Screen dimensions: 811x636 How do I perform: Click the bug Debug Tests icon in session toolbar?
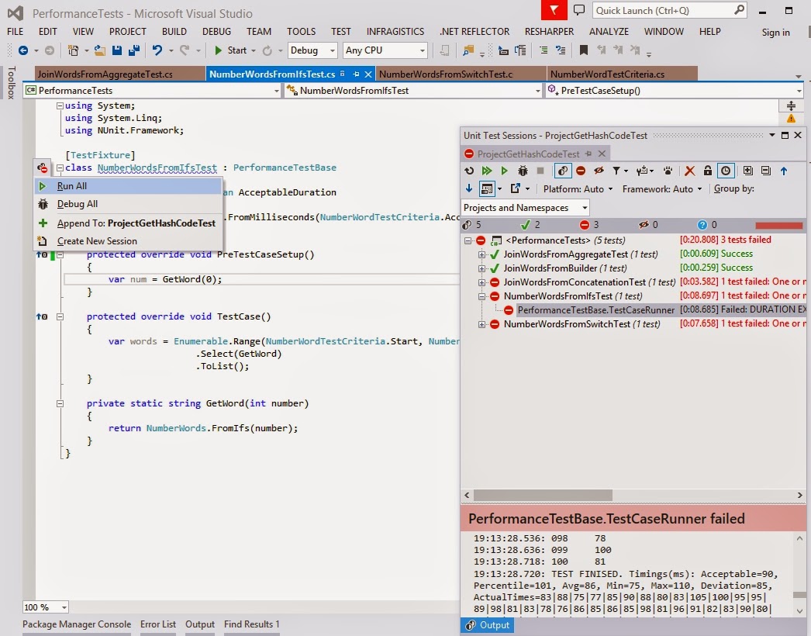pos(523,171)
